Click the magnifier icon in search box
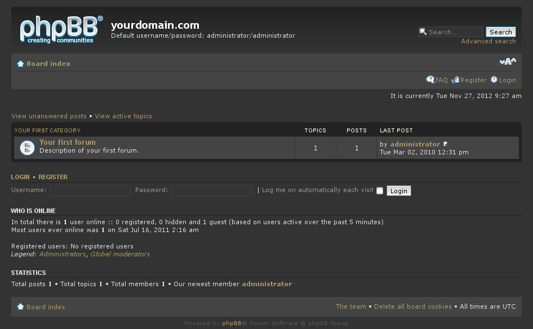Screen dimensions: 533x329 tap(423, 32)
